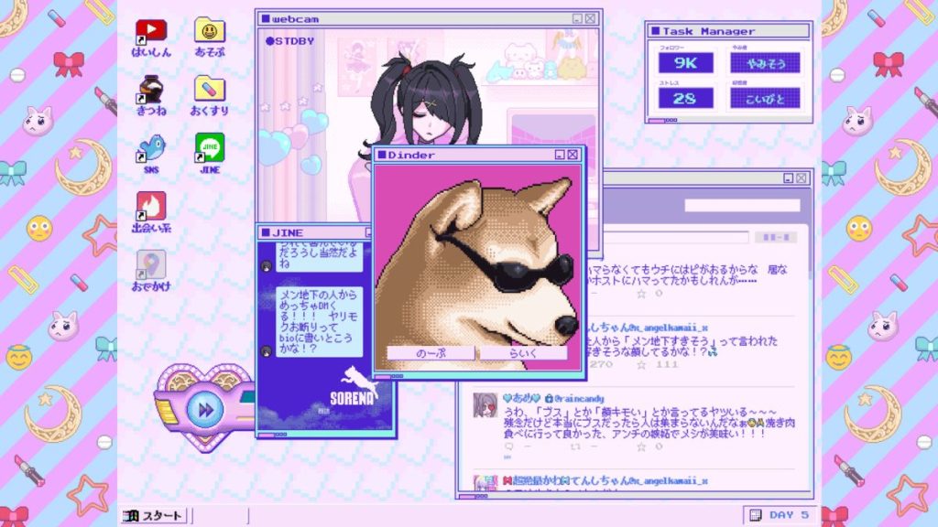
Task: Launch the あそぶ game icon
Action: click(x=211, y=30)
